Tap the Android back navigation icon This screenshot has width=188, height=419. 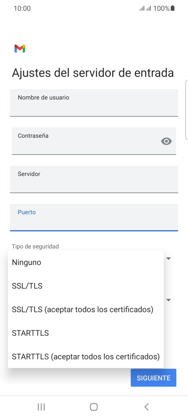[146, 407]
